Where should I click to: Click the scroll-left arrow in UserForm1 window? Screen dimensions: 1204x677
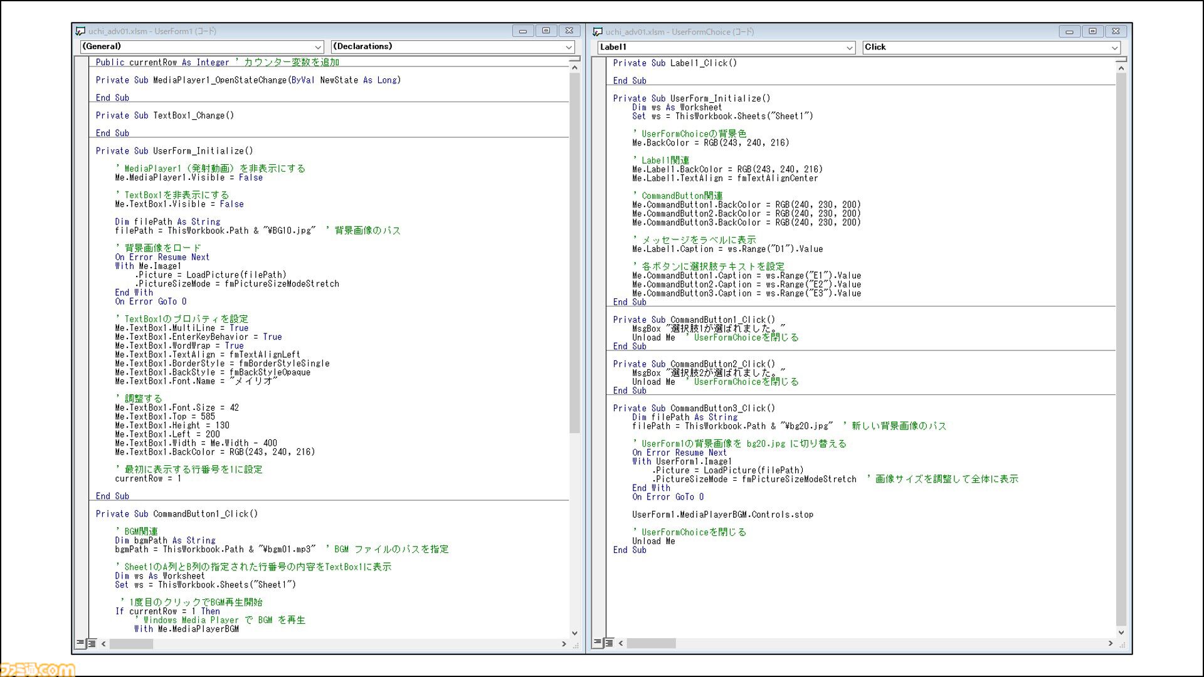[x=103, y=644]
